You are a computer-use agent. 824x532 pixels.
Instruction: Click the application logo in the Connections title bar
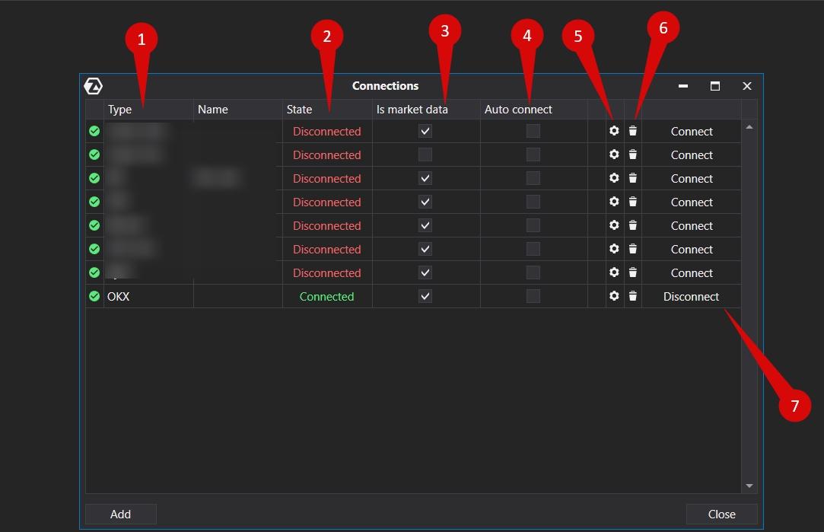coord(94,86)
